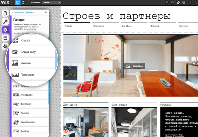Click the gallery list scrollbar
Image resolution: width=198 pixels, height=137 pixels.
pyautogui.click(x=48, y=97)
